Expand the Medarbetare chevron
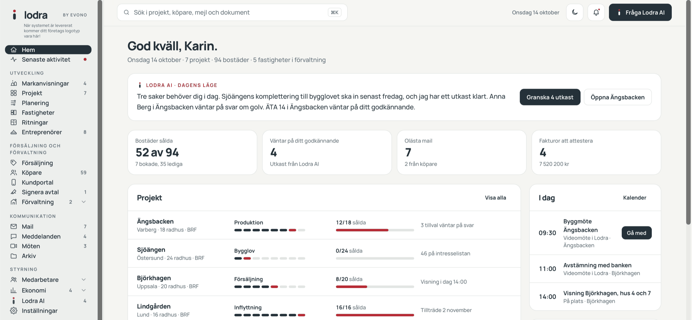This screenshot has width=692, height=320. [84, 279]
